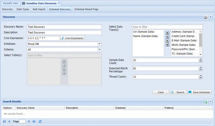Open the Recently View tab
The width and height of the screenshot is (215, 126).
(11, 3)
